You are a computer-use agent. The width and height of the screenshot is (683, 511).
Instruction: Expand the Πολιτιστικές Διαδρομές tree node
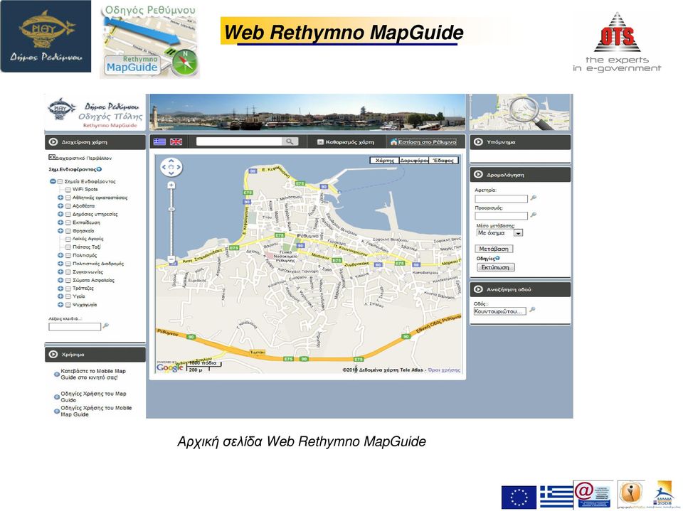(x=60, y=264)
